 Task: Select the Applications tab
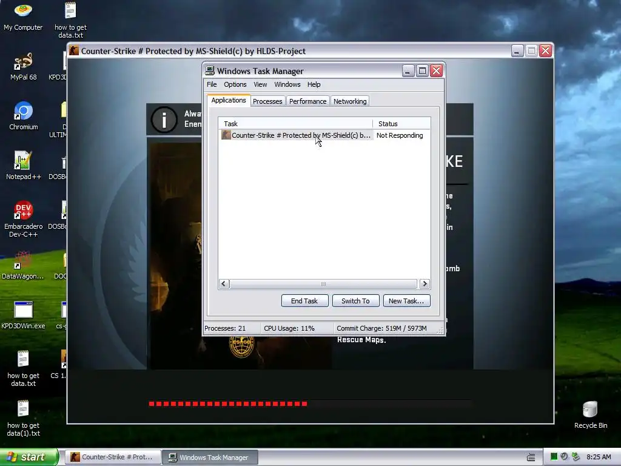229,100
